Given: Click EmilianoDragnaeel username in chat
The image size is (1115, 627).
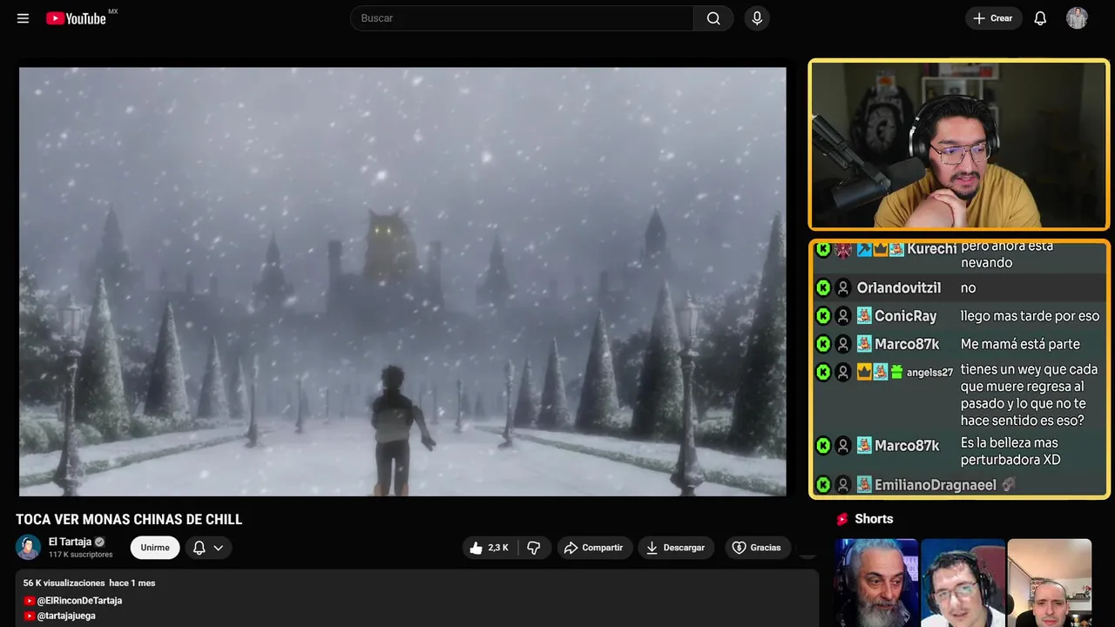Looking at the screenshot, I should pos(936,485).
